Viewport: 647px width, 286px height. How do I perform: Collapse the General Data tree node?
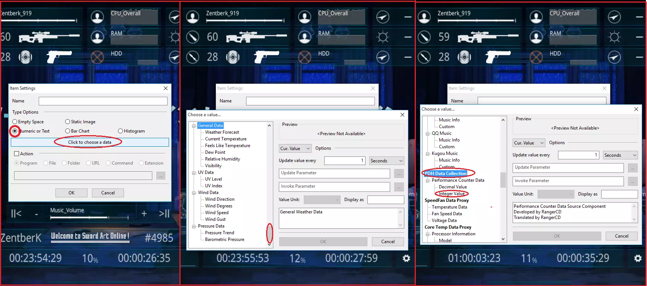(x=194, y=126)
